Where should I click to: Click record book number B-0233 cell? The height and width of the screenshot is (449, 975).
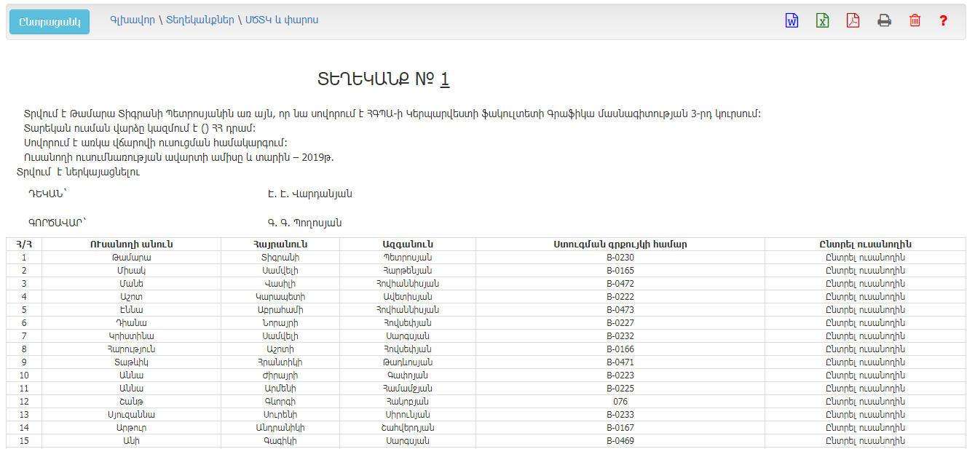[620, 415]
